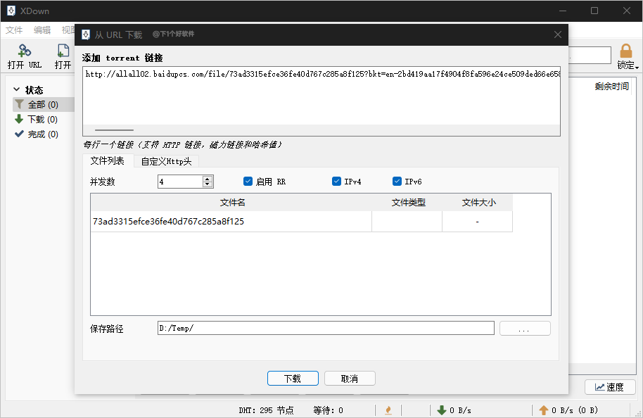Click the flame icon in status bar
Screen dimensions: 643x418
point(388,410)
